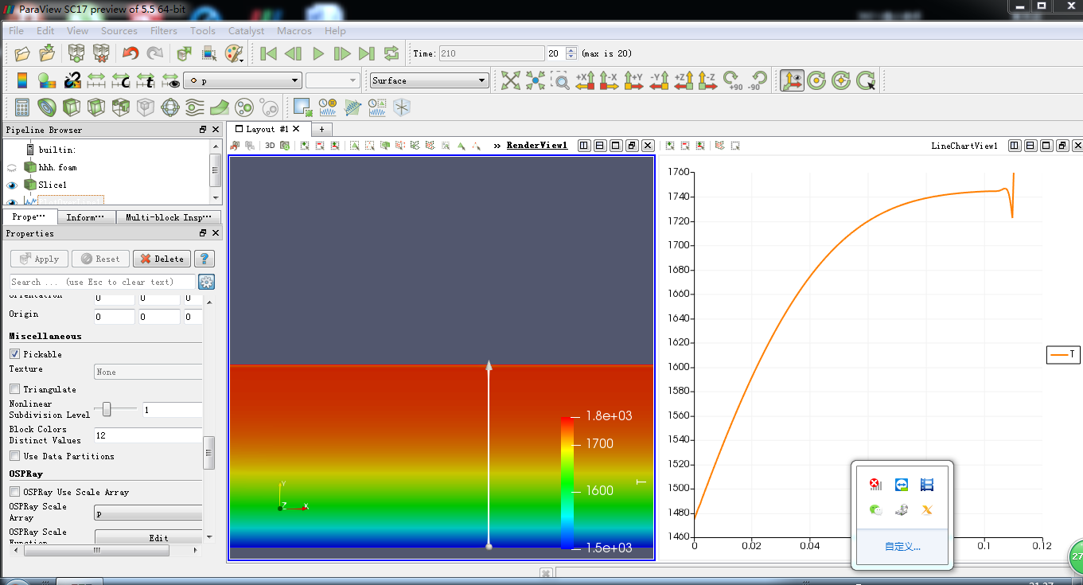Open the Surface representation dropdown

(x=430, y=80)
